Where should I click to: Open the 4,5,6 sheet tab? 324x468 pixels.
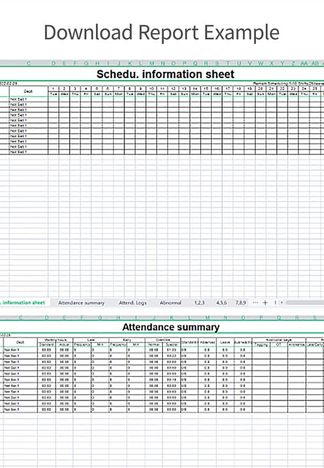click(221, 303)
